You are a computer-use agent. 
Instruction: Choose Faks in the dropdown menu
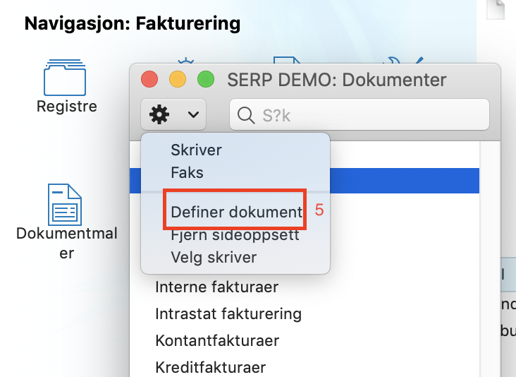coord(187,172)
